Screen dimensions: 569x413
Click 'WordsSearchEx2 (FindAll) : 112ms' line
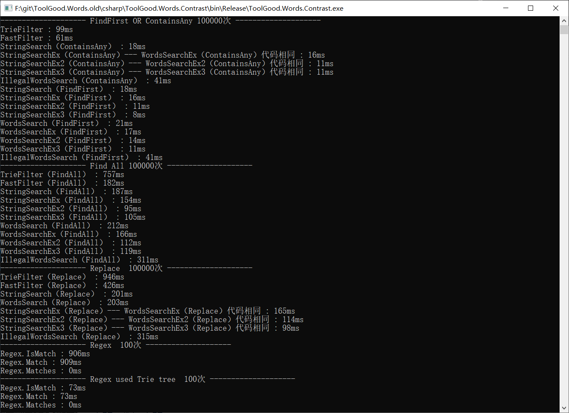(71, 243)
